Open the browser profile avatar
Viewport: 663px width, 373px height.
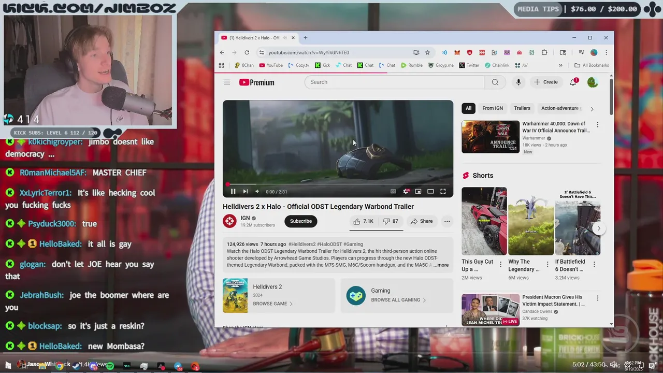594,52
